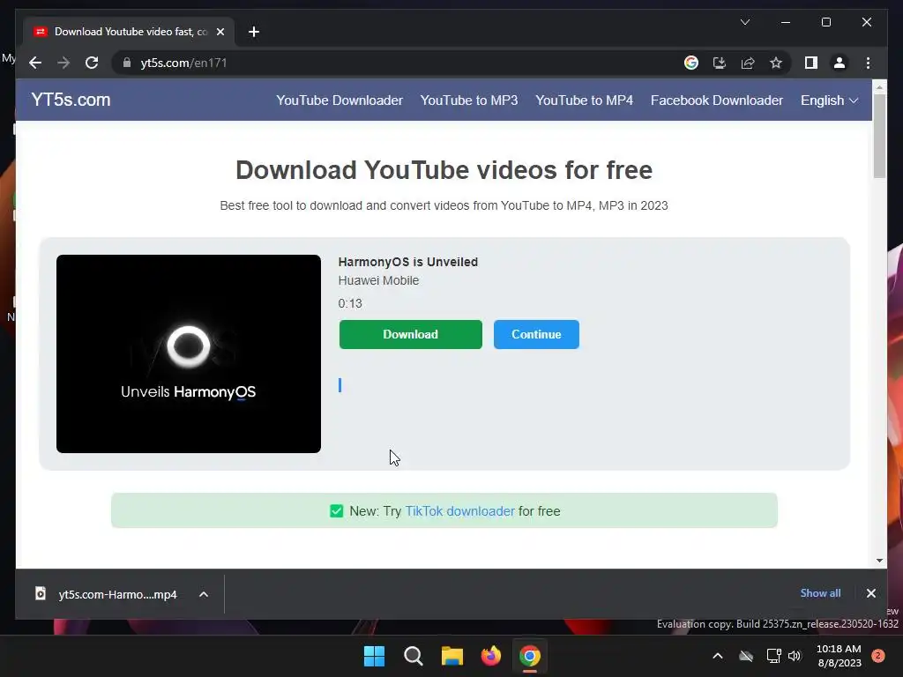Screen dimensions: 903x677
Task: Click the page vertical scrollbar thumb
Action: [x=879, y=136]
